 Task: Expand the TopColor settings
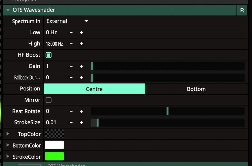point(8,134)
